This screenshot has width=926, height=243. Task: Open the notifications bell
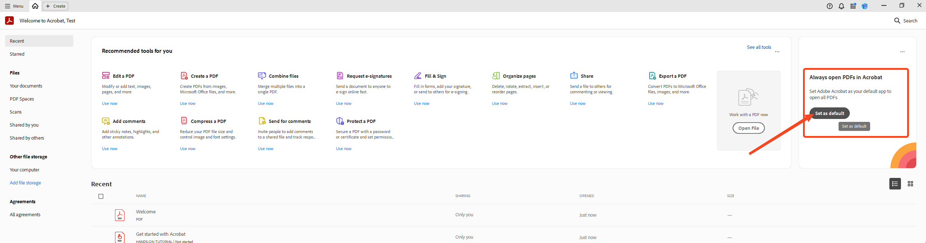pos(841,6)
